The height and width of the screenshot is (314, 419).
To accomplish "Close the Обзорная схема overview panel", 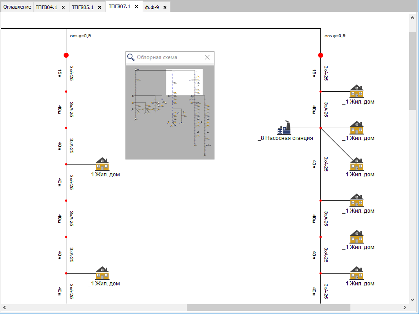I will pos(207,57).
